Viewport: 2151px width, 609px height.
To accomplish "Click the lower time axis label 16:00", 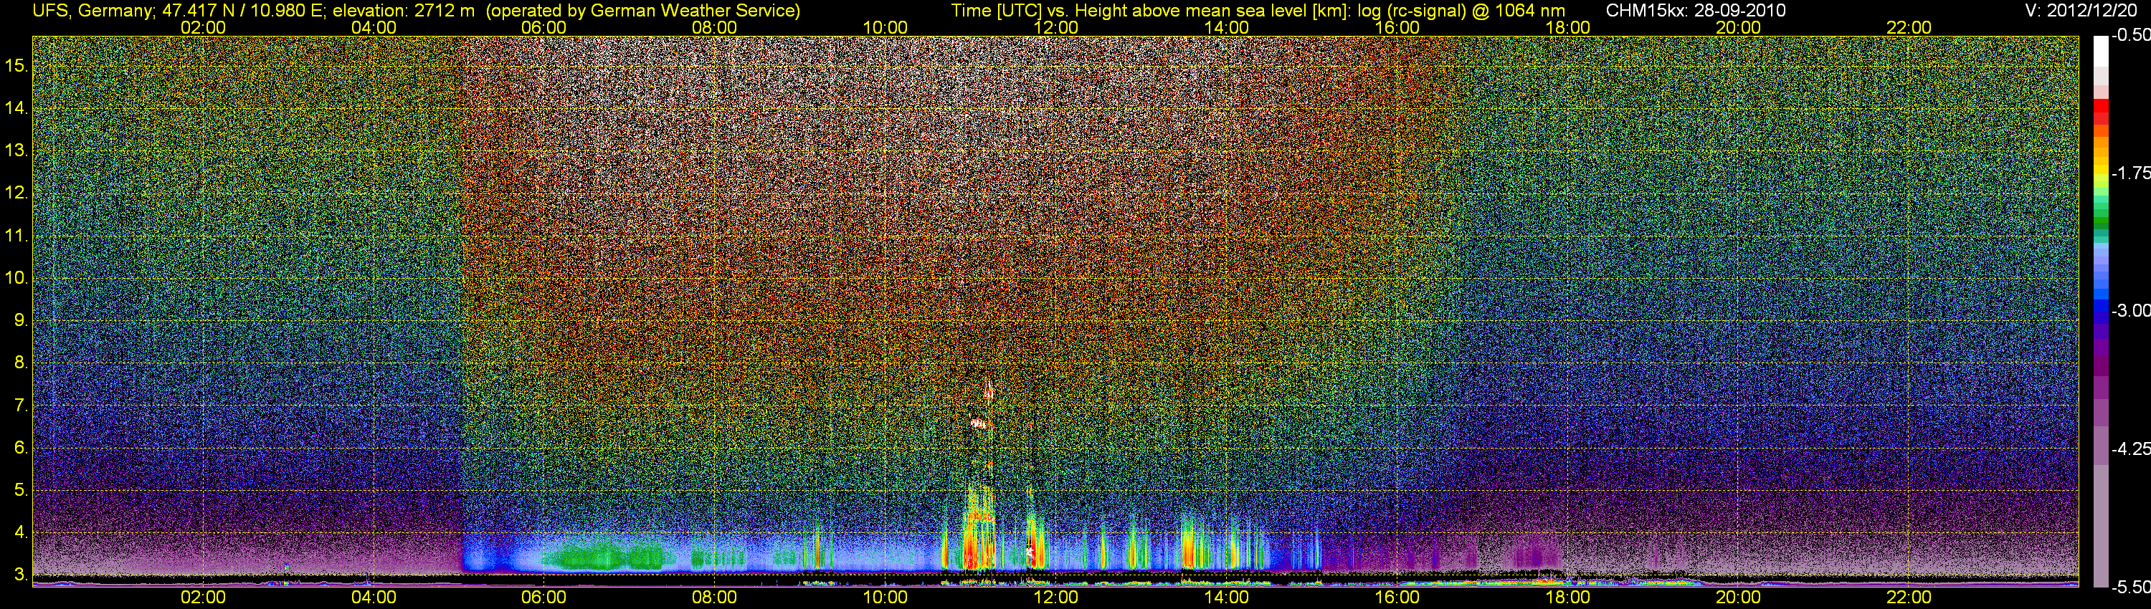I will (1397, 598).
